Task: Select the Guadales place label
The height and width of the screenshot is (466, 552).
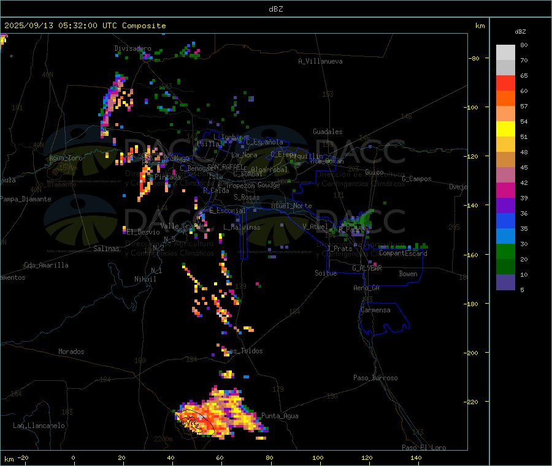Action: click(x=328, y=132)
